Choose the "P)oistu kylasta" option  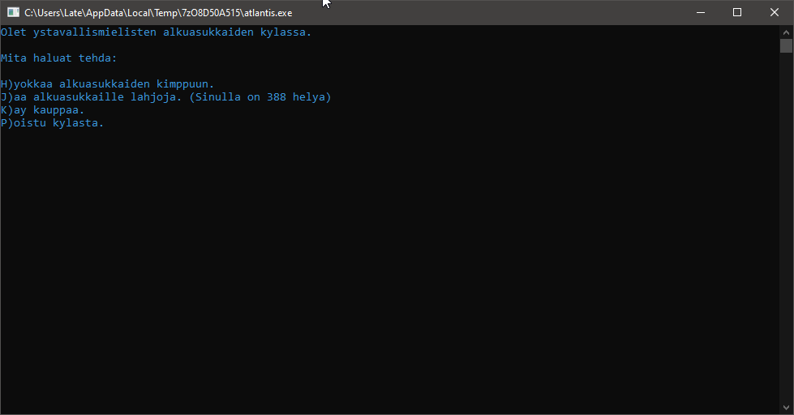[x=52, y=123]
